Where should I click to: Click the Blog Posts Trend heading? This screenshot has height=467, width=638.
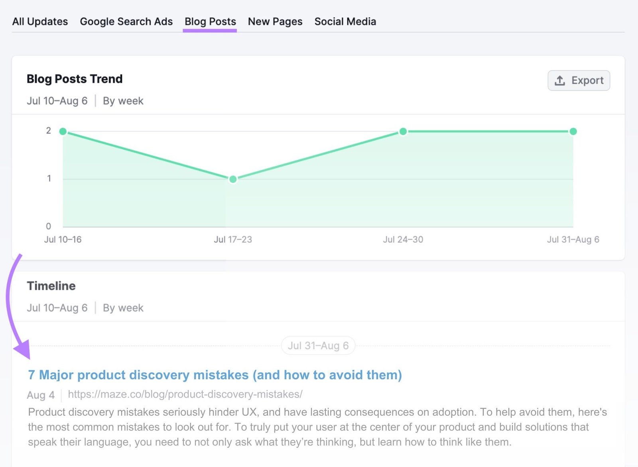coord(74,79)
